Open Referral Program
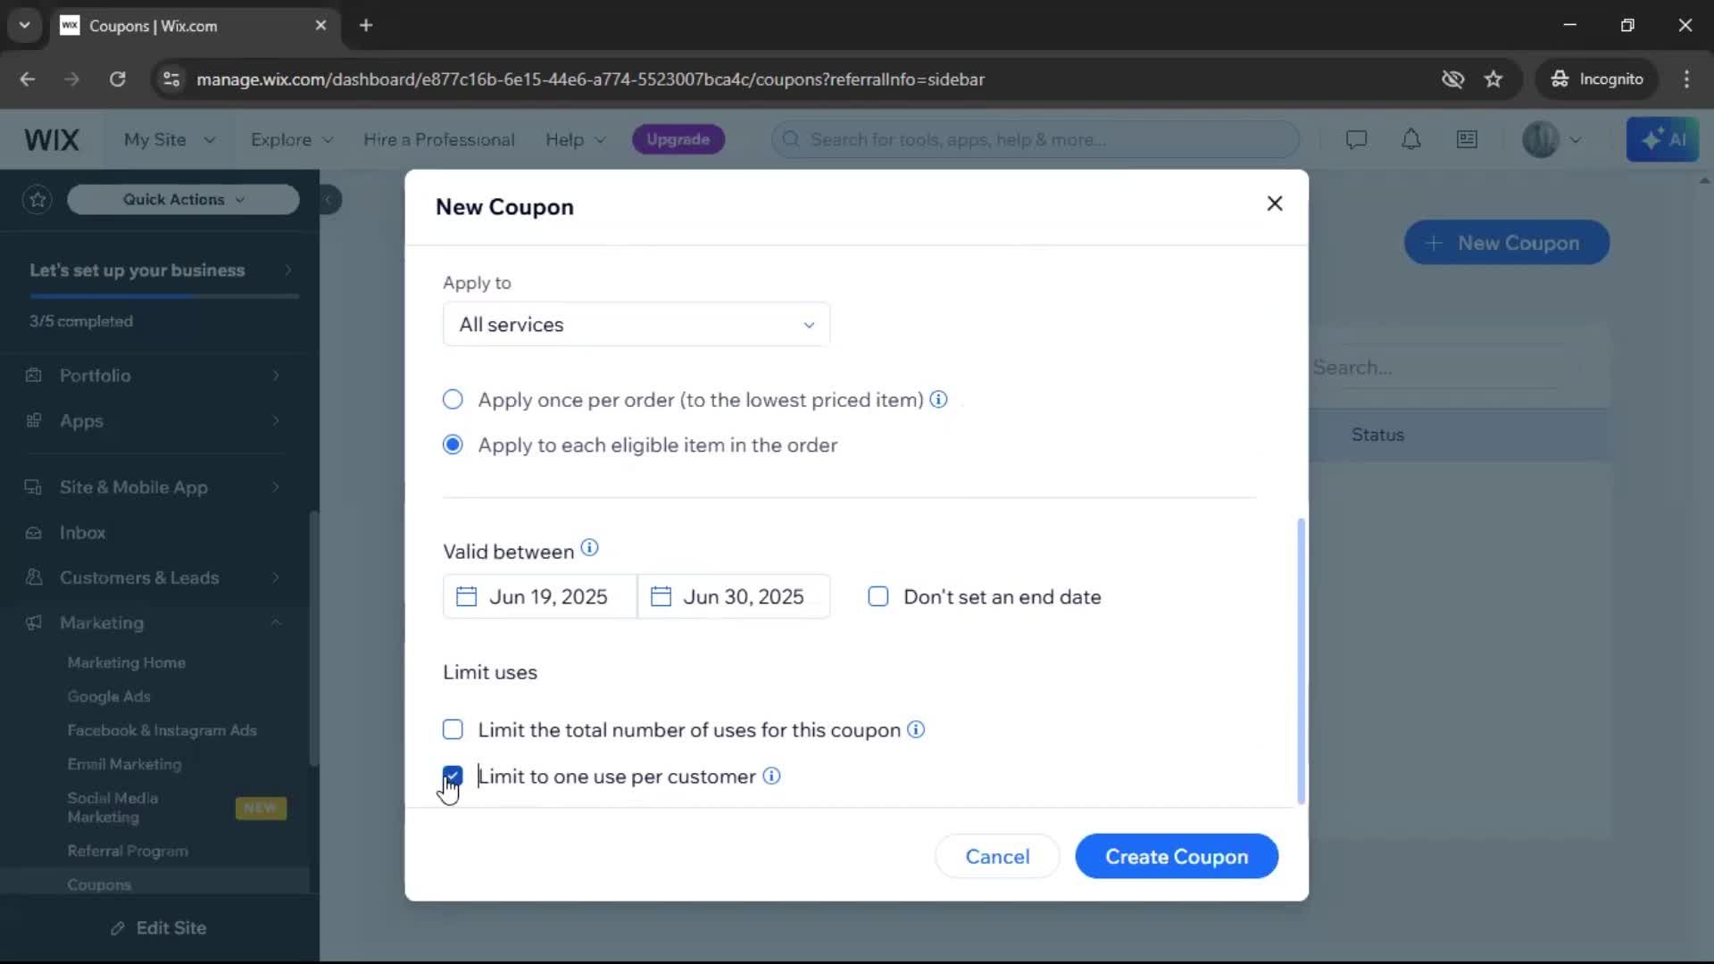This screenshot has height=964, width=1714. click(x=128, y=851)
